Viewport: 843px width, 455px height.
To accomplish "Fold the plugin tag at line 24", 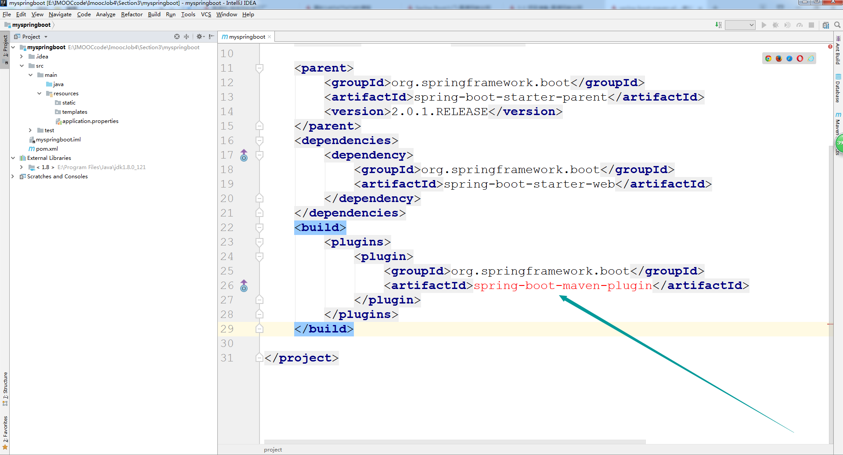I will click(x=259, y=256).
